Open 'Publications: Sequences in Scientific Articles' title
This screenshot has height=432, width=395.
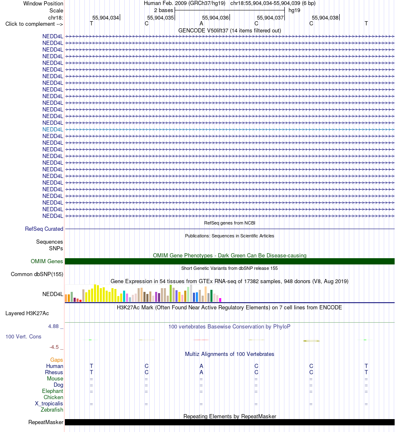[230, 236]
